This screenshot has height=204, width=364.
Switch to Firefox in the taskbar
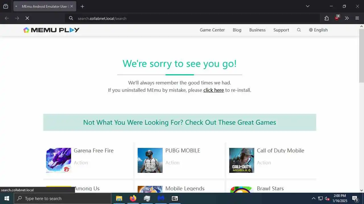[133, 198]
